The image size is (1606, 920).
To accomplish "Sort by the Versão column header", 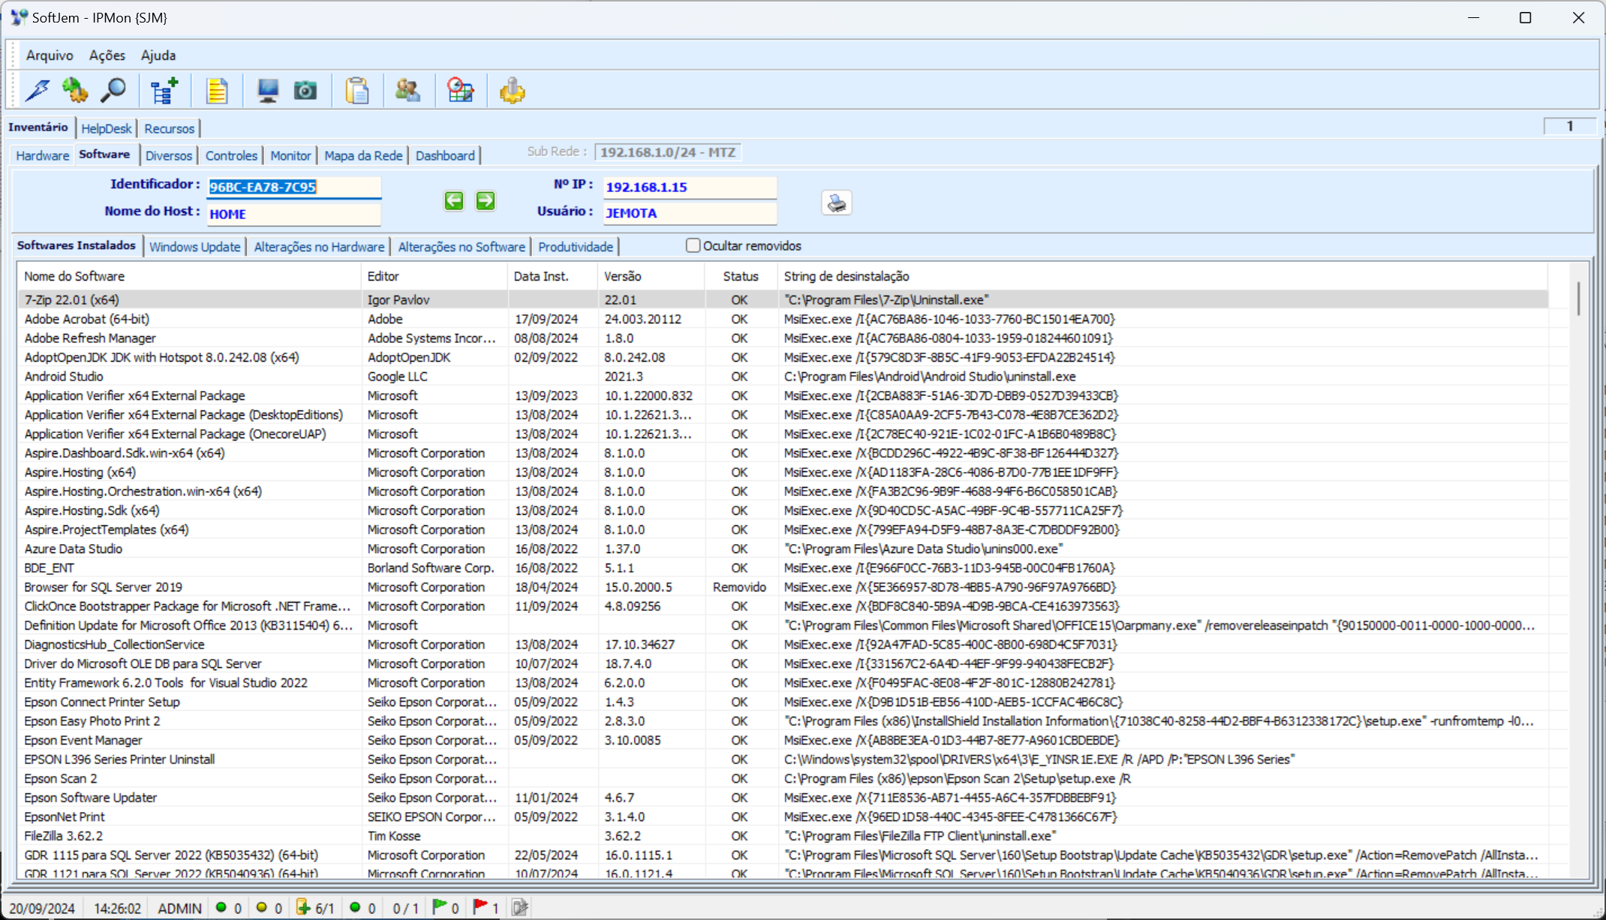I will tap(651, 276).
